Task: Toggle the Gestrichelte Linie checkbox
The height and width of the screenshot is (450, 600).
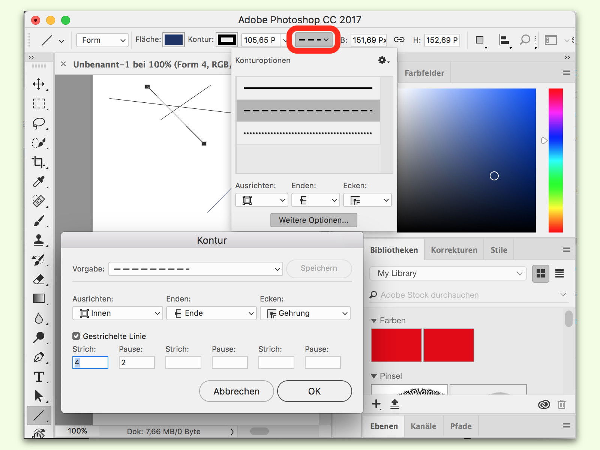Action: [x=76, y=336]
